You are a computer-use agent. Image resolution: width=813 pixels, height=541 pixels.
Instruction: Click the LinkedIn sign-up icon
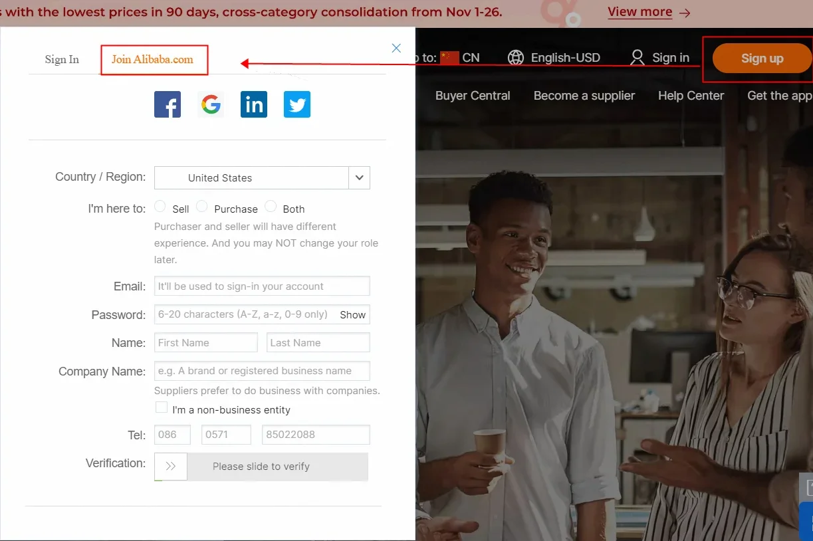253,104
